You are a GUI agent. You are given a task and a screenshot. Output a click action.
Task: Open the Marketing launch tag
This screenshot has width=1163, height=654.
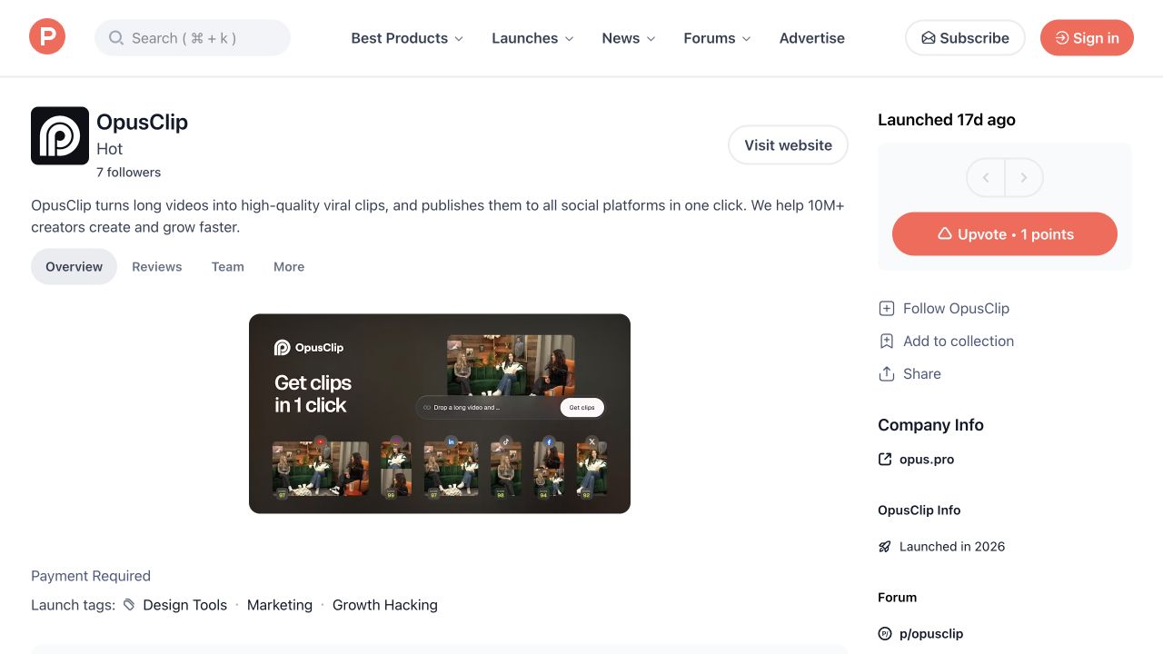280,605
